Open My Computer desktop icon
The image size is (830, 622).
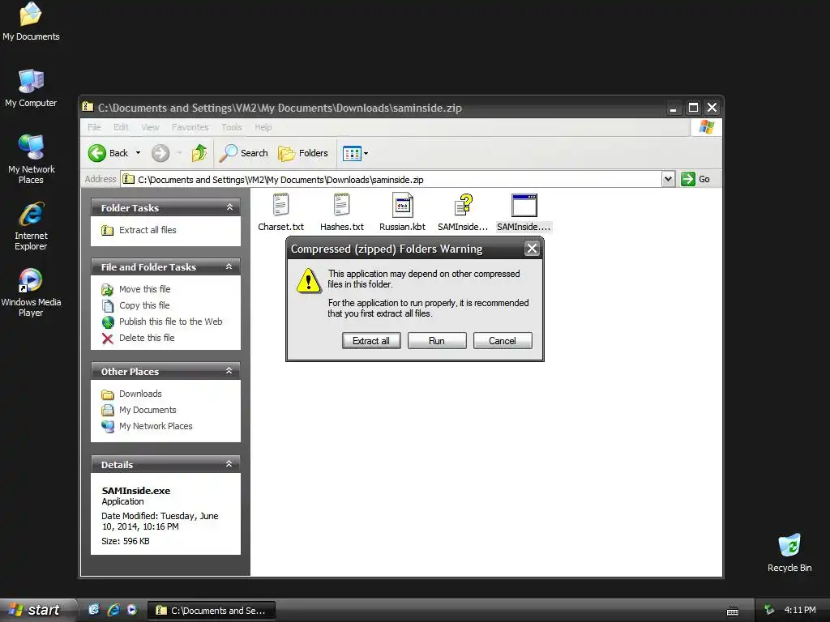point(31,87)
